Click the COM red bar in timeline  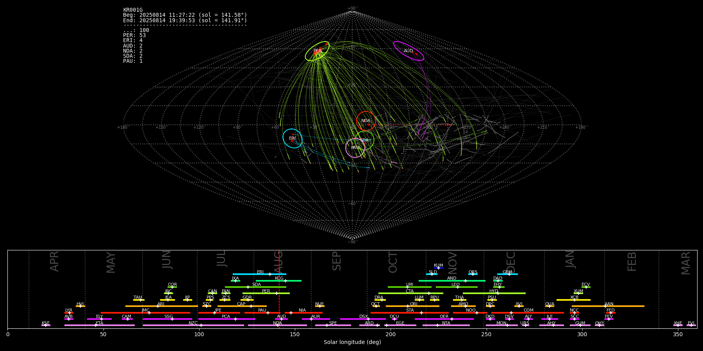coord(528,313)
